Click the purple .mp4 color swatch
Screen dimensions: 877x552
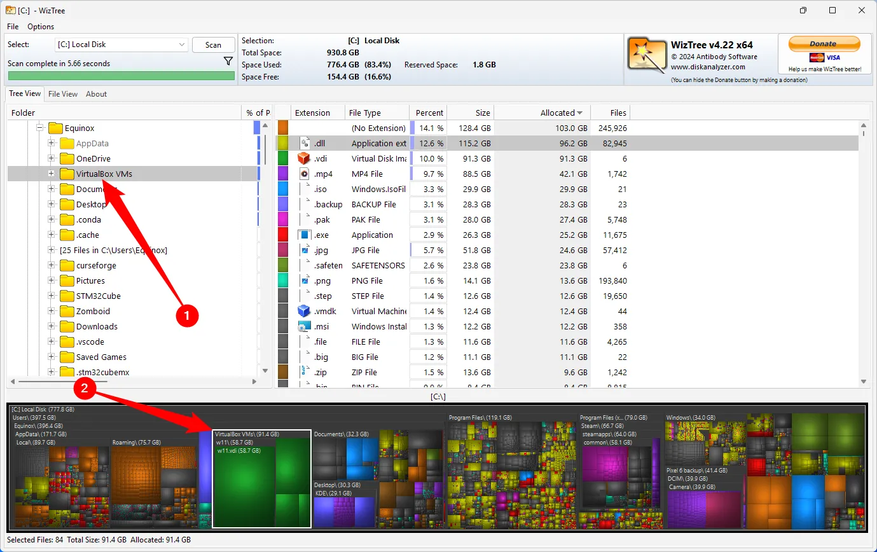[x=283, y=174]
